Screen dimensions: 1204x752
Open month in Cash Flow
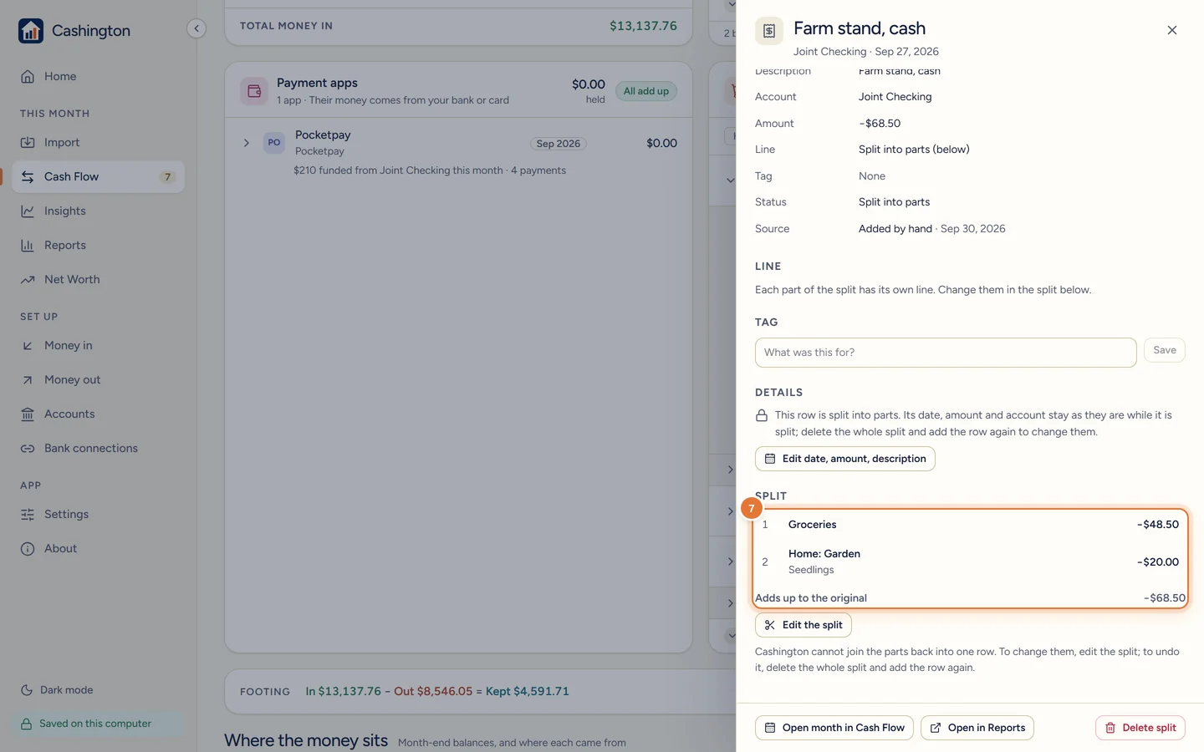click(834, 728)
